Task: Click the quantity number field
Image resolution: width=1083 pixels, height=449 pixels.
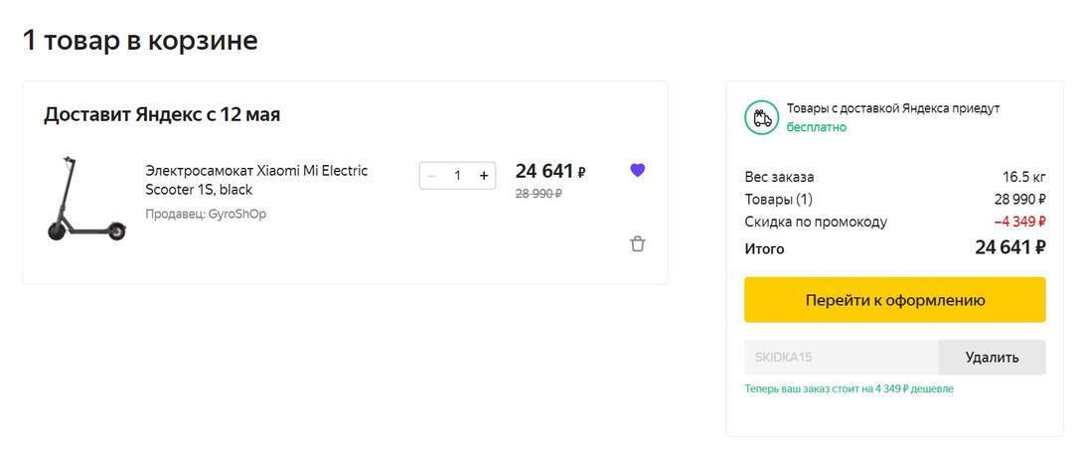Action: pos(457,176)
